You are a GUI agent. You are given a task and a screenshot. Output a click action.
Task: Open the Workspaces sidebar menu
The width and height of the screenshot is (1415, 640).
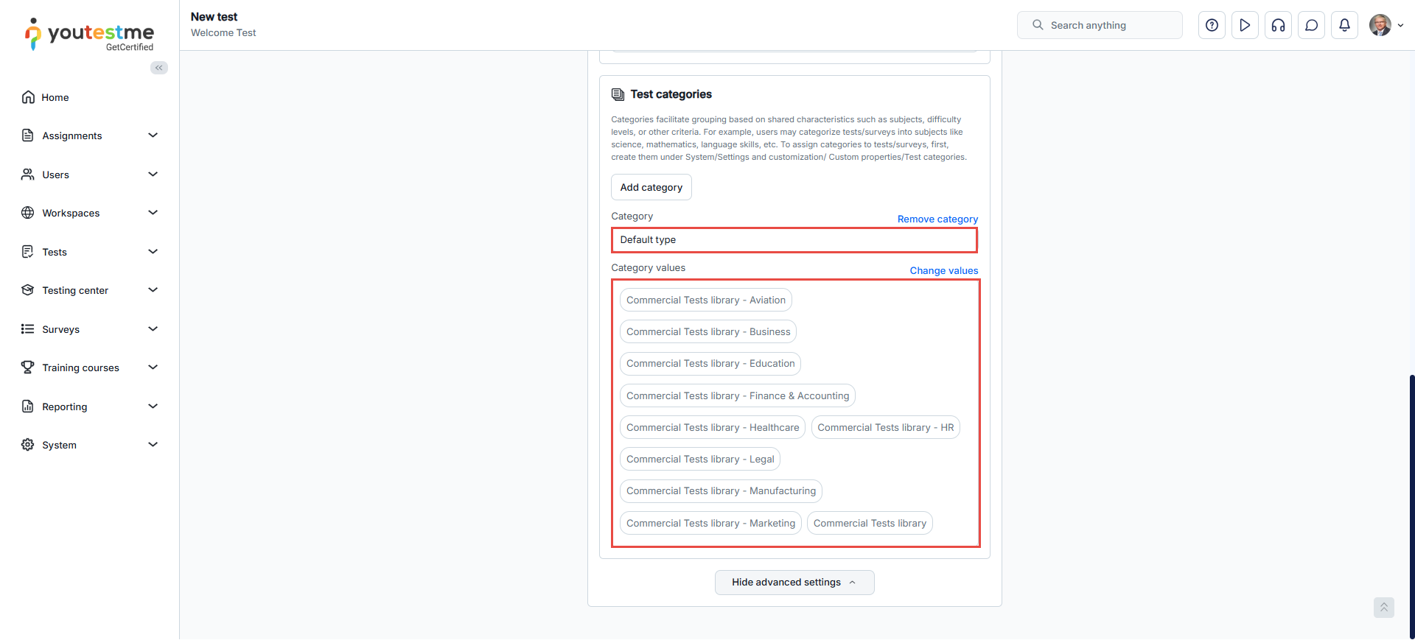[x=71, y=213]
